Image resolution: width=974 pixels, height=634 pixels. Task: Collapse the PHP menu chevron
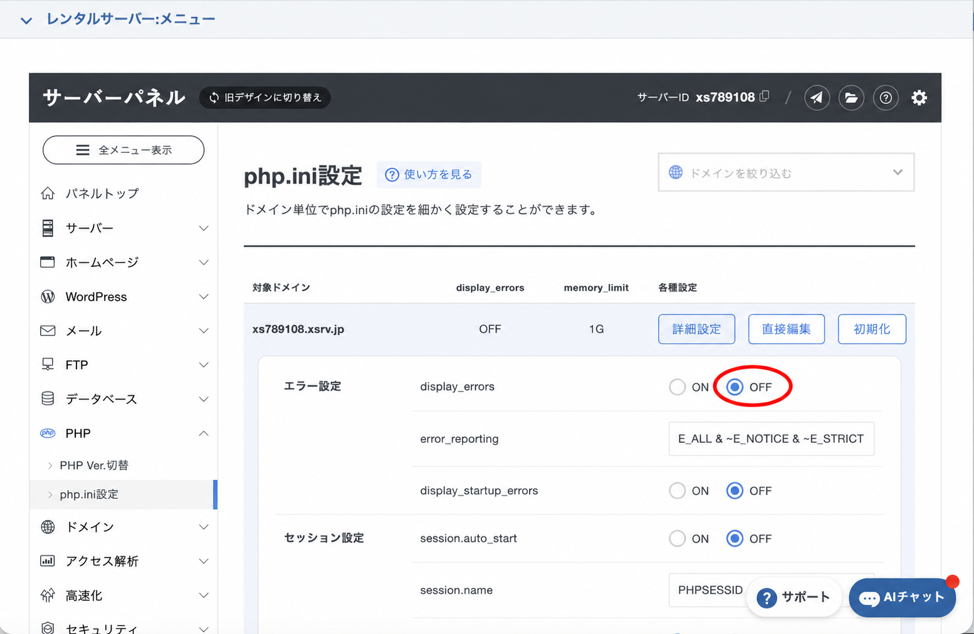tap(204, 433)
